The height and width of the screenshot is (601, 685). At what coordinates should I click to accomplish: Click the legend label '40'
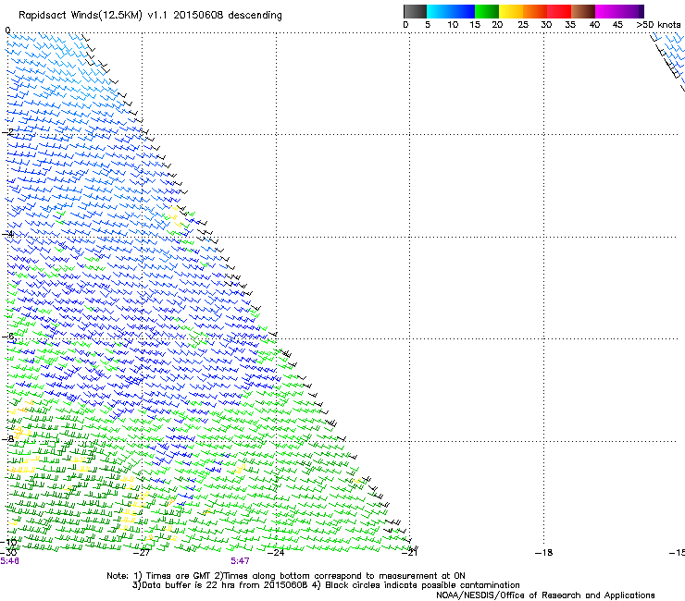click(x=594, y=25)
